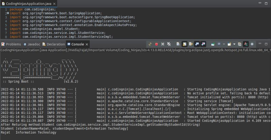
Task: Click the console launch path header text
Action: click(x=135, y=50)
